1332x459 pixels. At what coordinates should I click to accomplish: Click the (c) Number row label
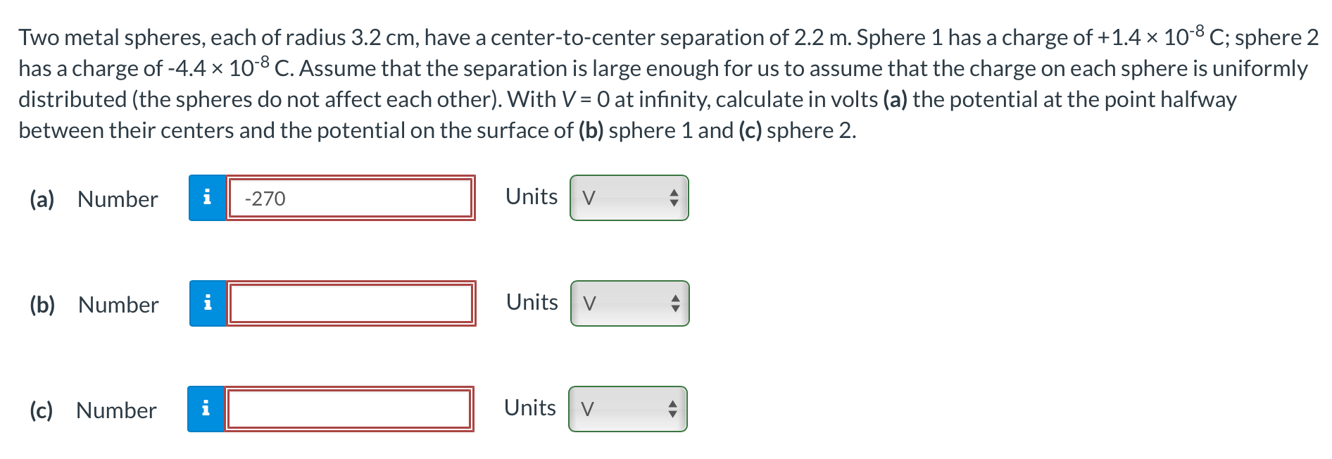116,410
